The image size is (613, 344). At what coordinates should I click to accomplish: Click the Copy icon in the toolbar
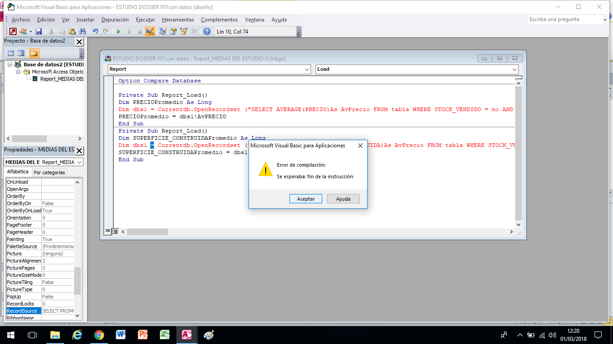pos(62,31)
